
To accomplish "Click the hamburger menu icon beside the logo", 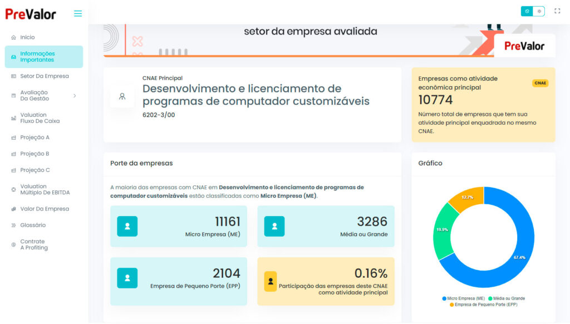I will tap(78, 14).
